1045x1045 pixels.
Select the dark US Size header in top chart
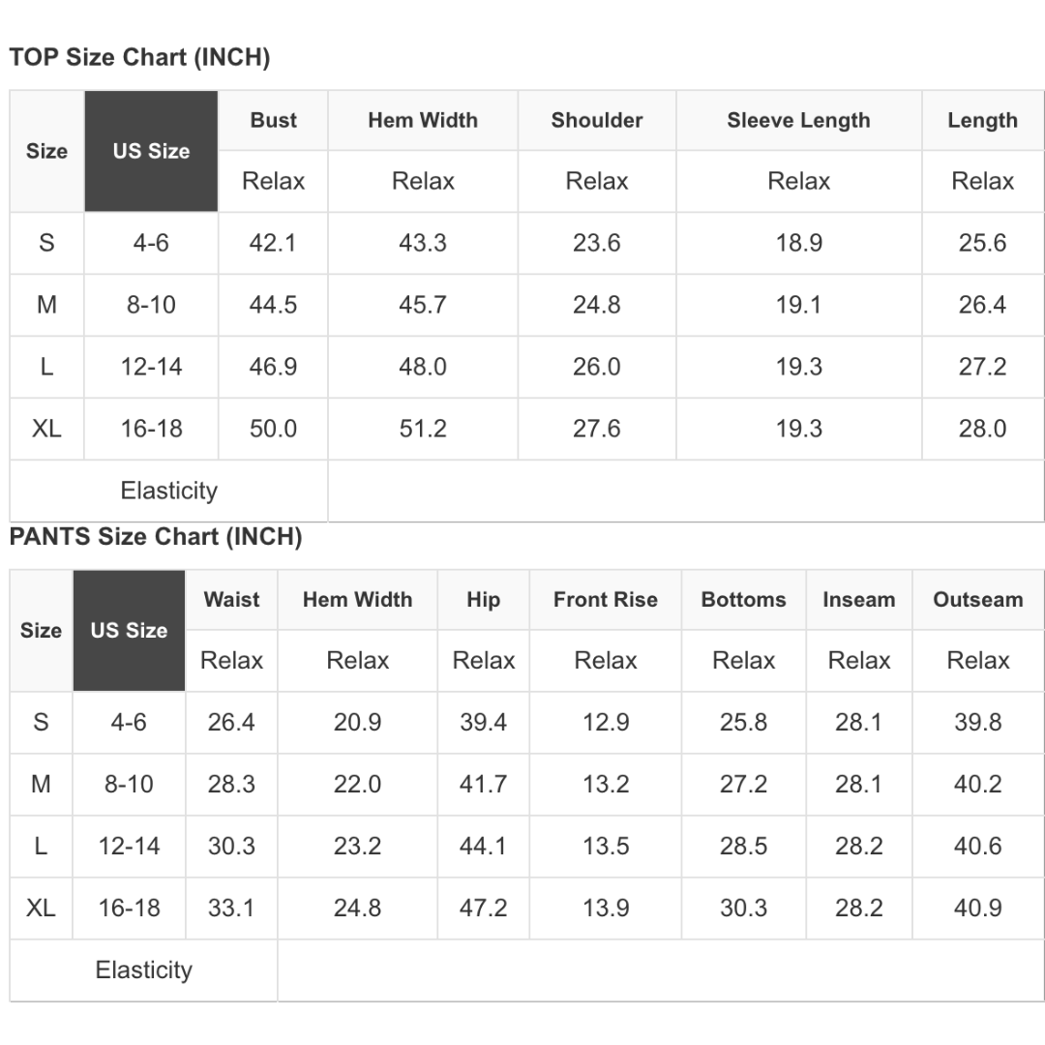[151, 151]
